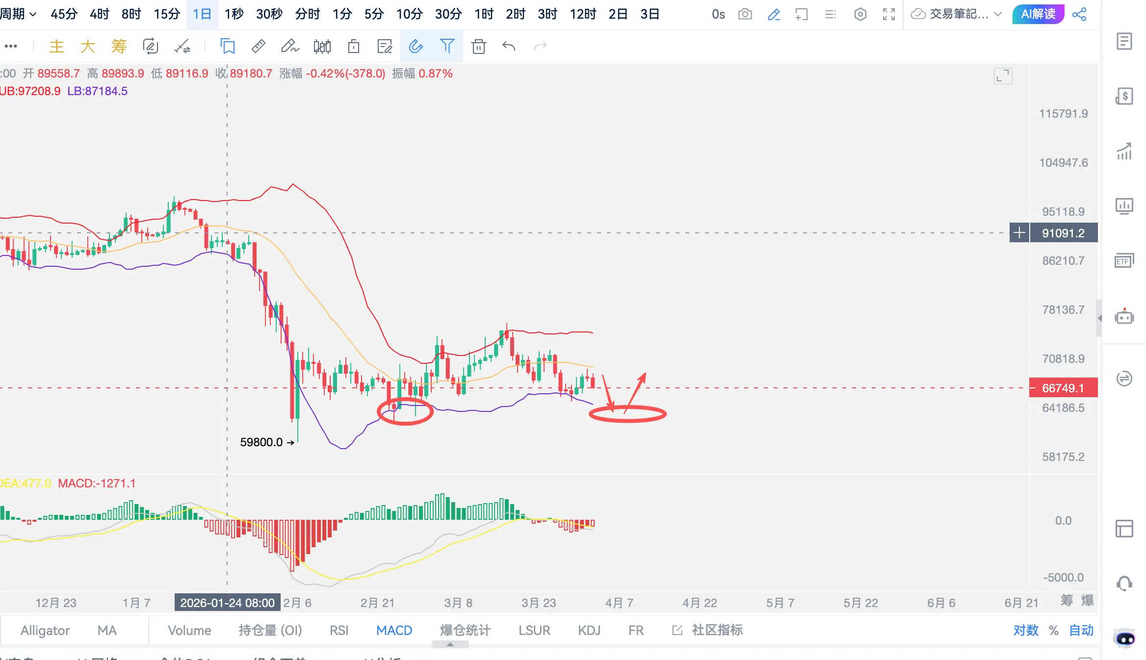The image size is (1146, 660).
Task: Click the undo arrow icon
Action: coord(509,46)
